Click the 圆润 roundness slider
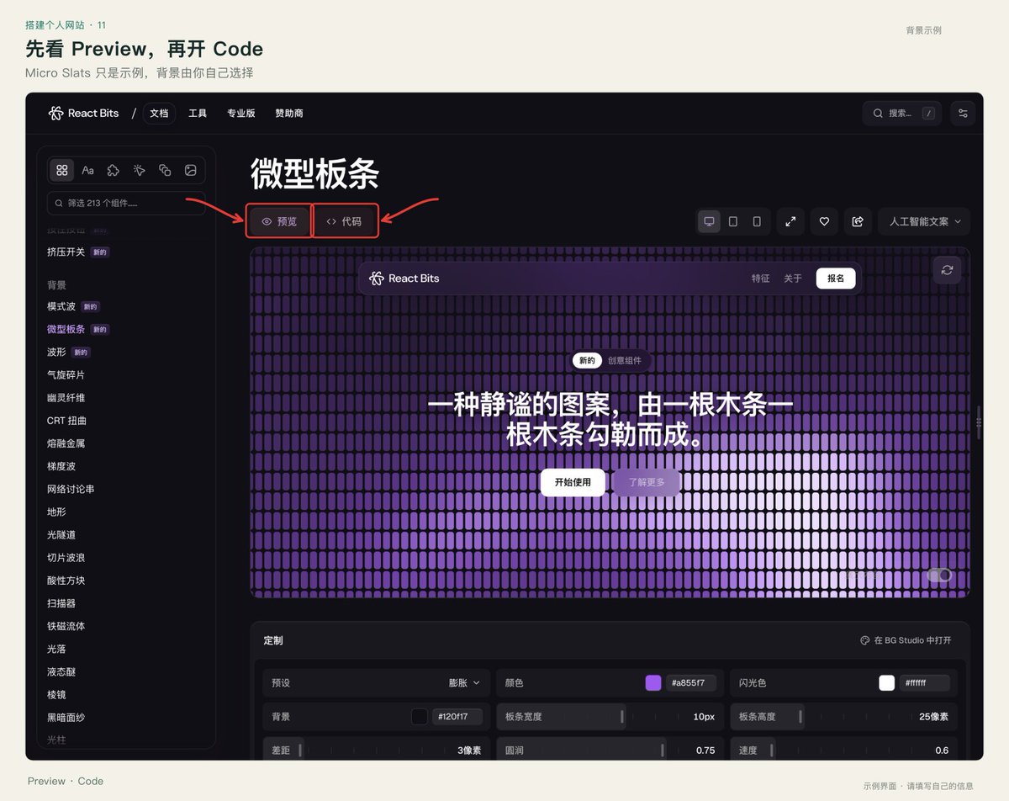Viewport: 1009px width, 801px height. click(610, 750)
